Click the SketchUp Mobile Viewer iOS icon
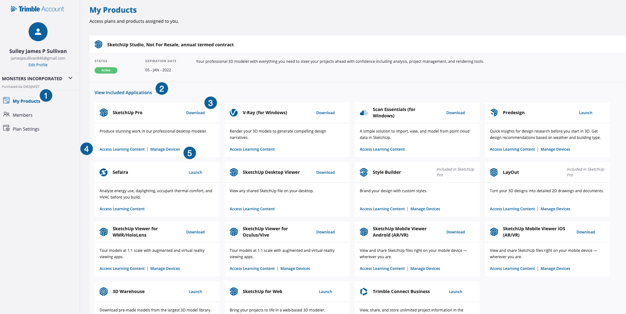Image resolution: width=626 pixels, height=314 pixels. pos(494,232)
